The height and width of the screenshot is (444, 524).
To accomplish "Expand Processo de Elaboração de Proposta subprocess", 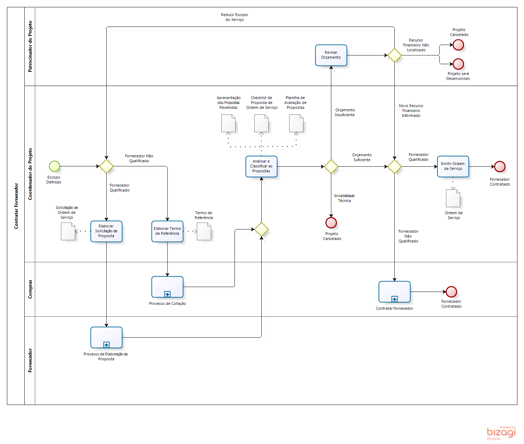I will coord(106,345).
